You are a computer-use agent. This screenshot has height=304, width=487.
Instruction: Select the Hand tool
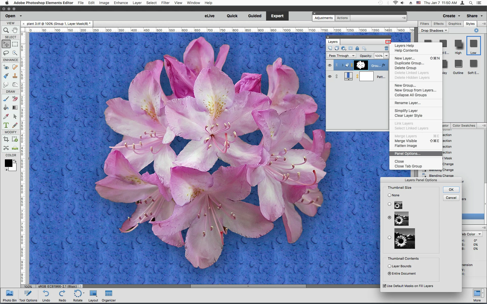point(15,30)
